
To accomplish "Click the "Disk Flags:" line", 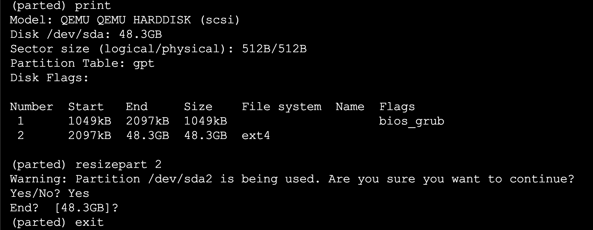I will (x=49, y=78).
